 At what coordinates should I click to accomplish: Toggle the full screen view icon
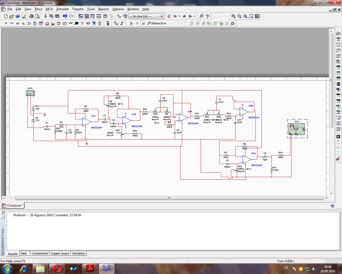257,16
